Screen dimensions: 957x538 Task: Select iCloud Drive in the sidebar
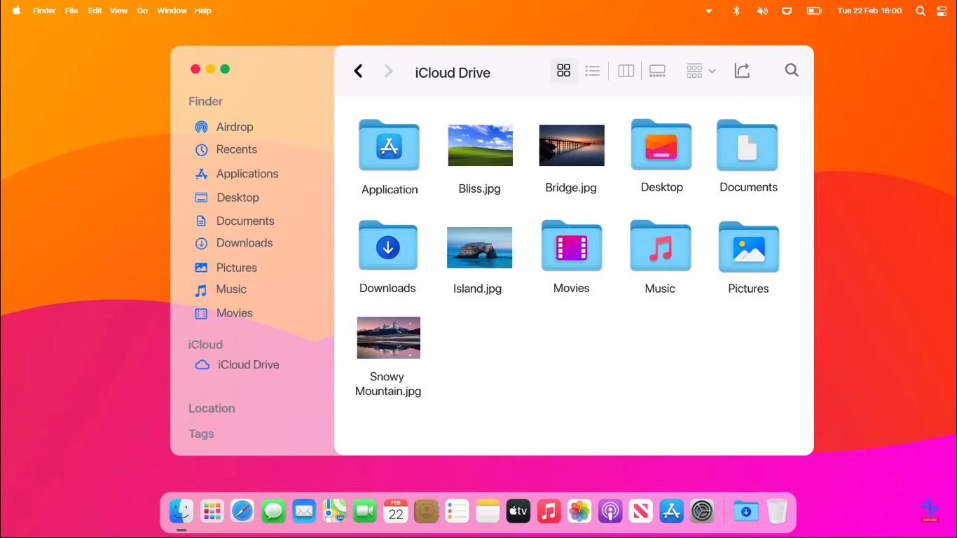coord(248,365)
